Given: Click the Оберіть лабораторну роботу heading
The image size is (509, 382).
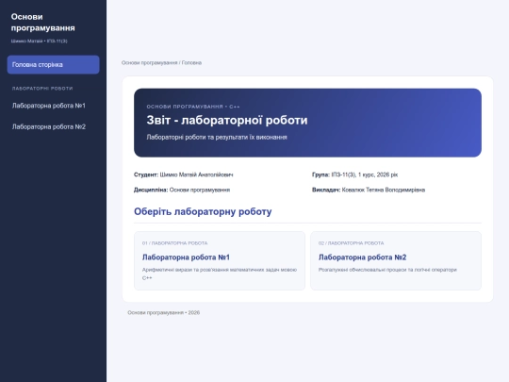Looking at the screenshot, I should pos(203,211).
